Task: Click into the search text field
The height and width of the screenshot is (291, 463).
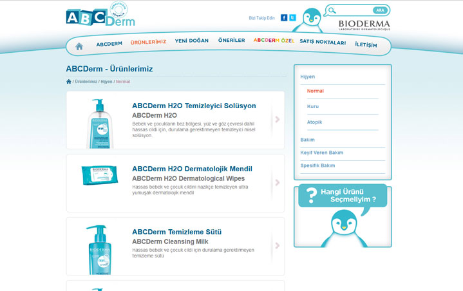Action: [354, 11]
